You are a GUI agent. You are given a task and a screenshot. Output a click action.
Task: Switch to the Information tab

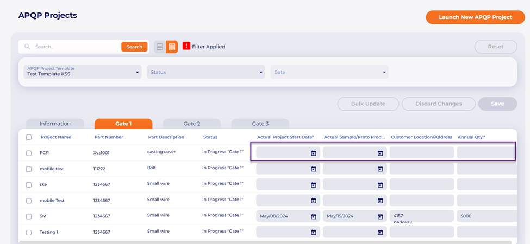pyautogui.click(x=55, y=124)
